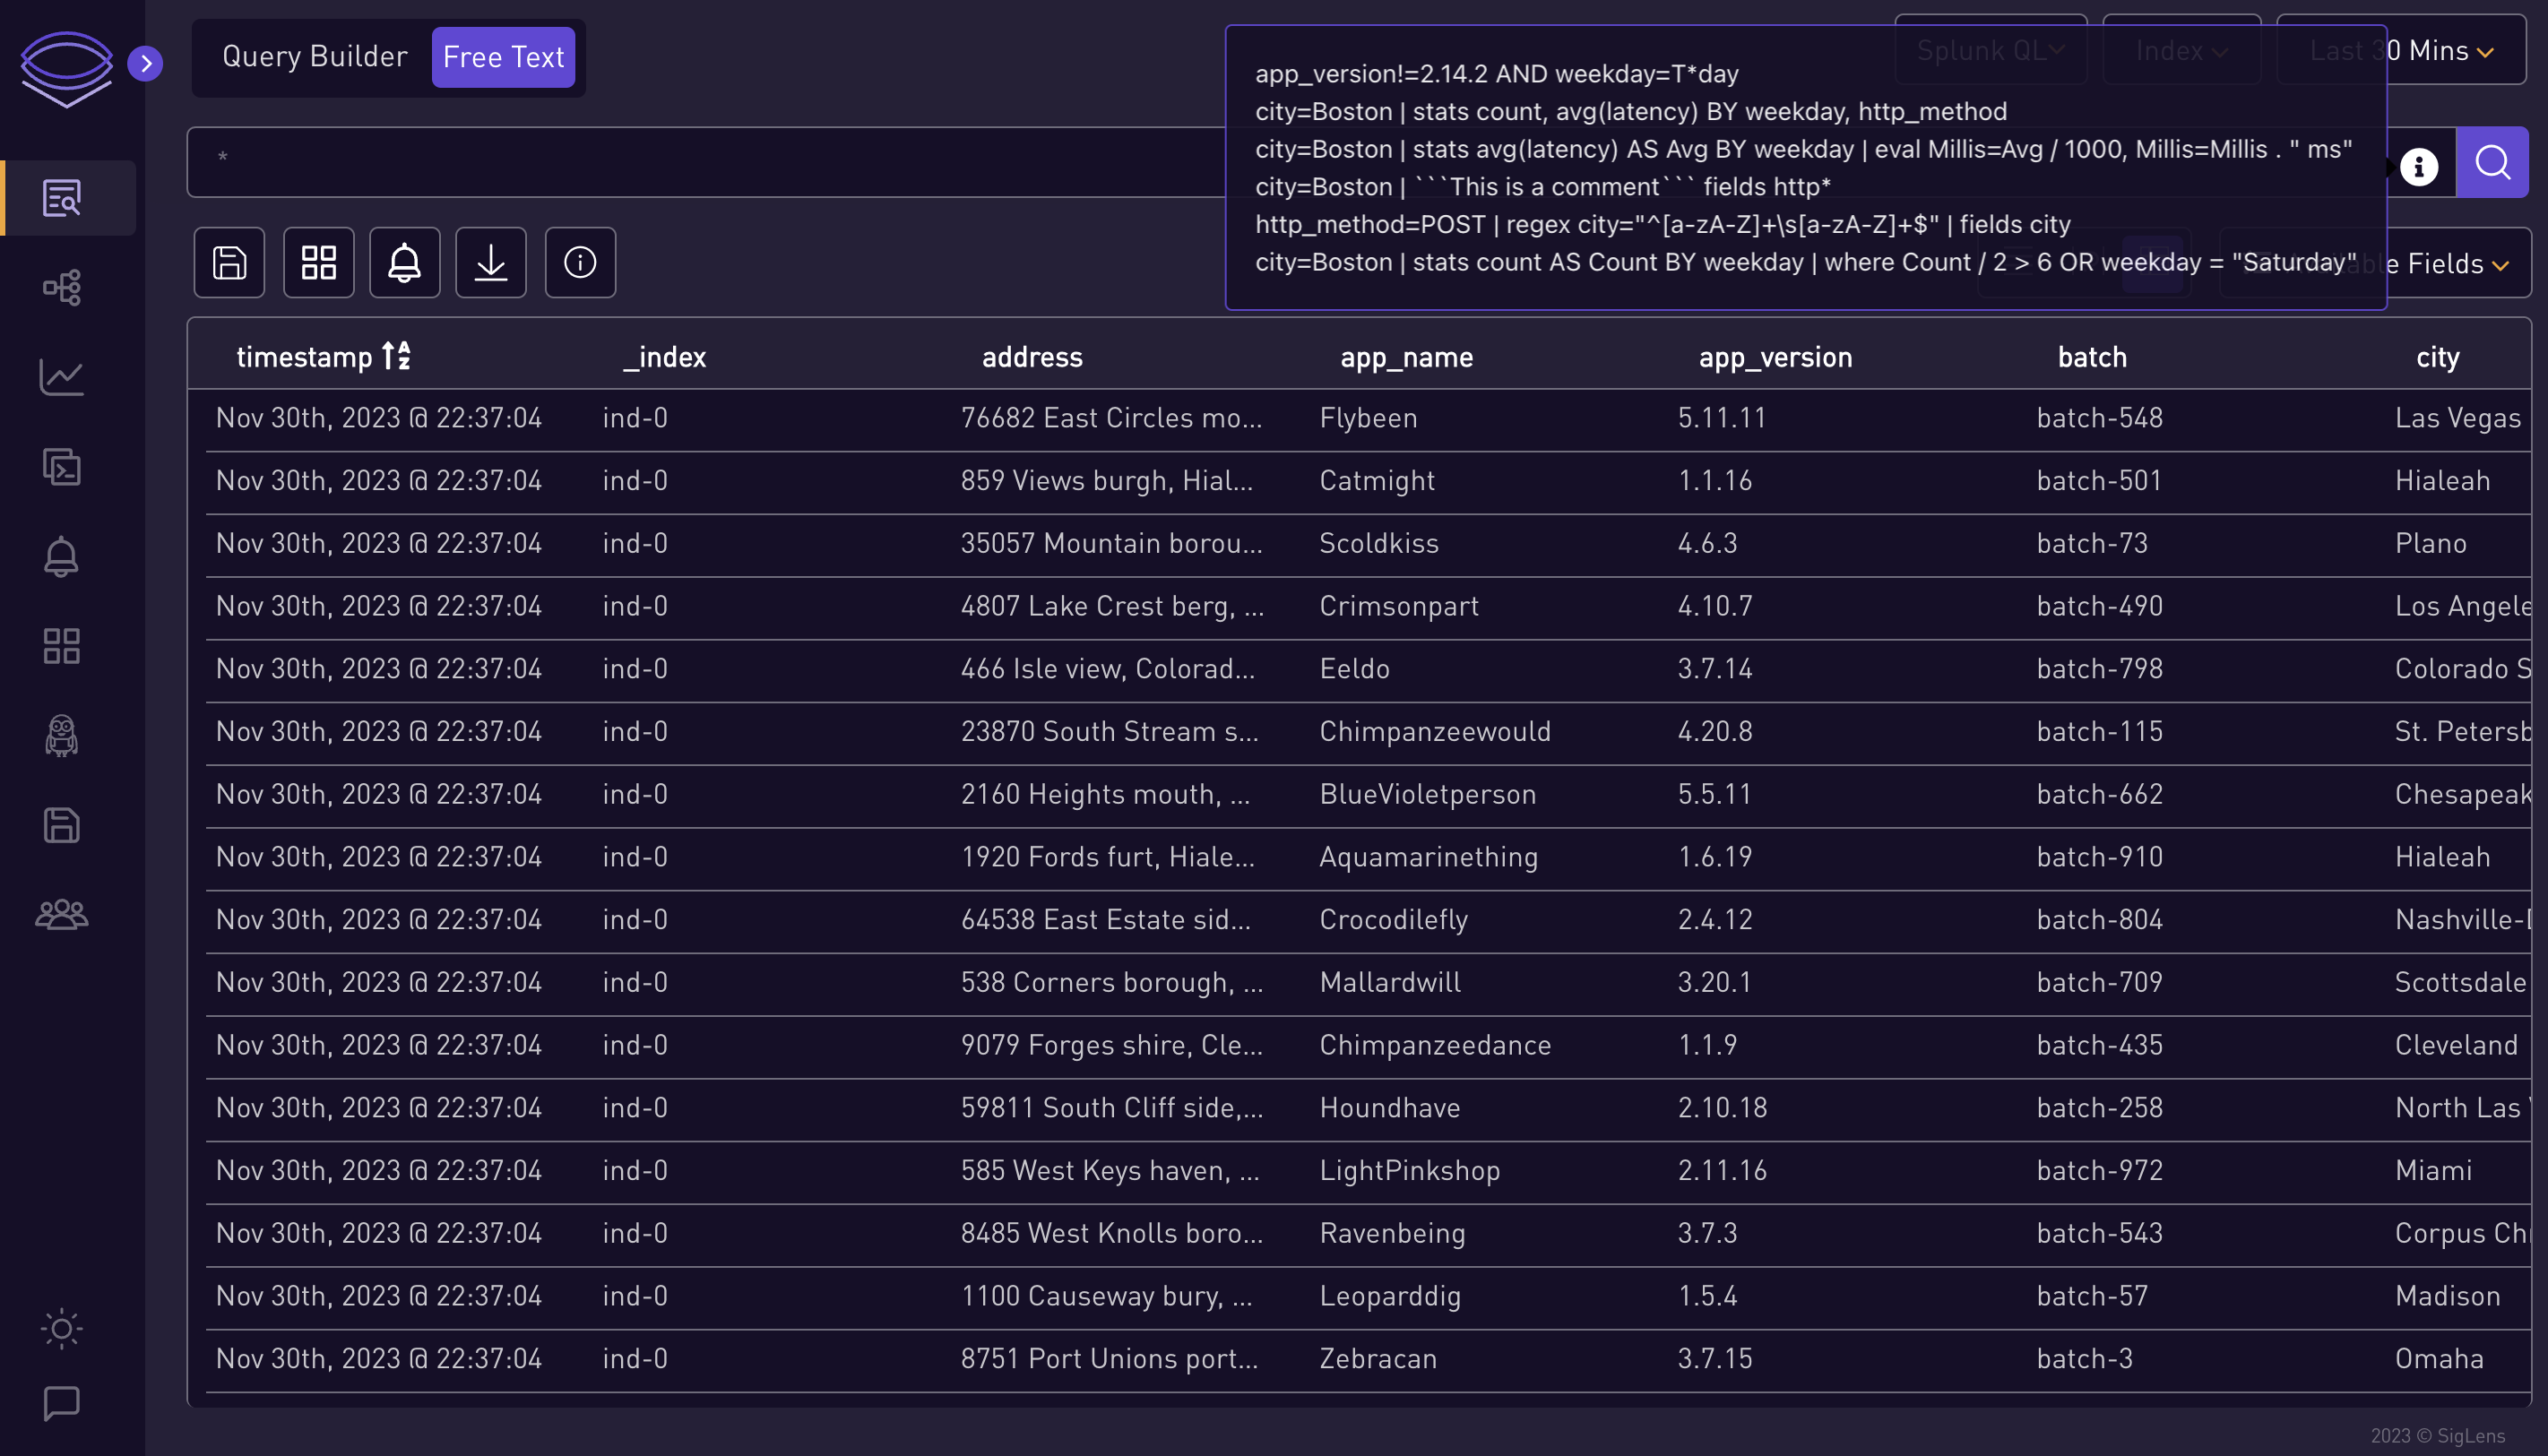Select example query starting 'http_method=POST | regex'
The height and width of the screenshot is (1456, 2548).
[x=1663, y=224]
